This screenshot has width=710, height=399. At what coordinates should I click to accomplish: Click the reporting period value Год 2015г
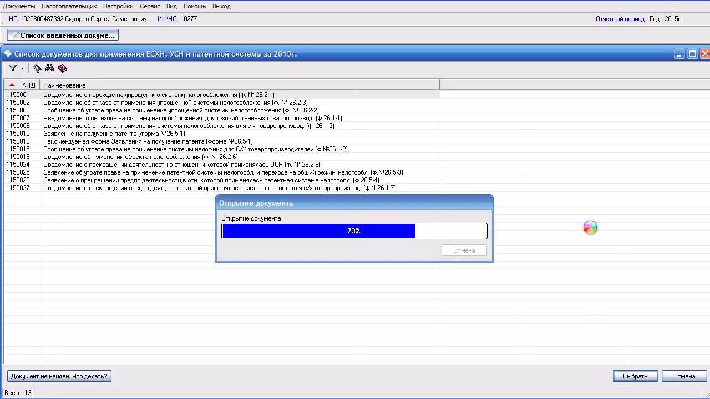pyautogui.click(x=665, y=19)
